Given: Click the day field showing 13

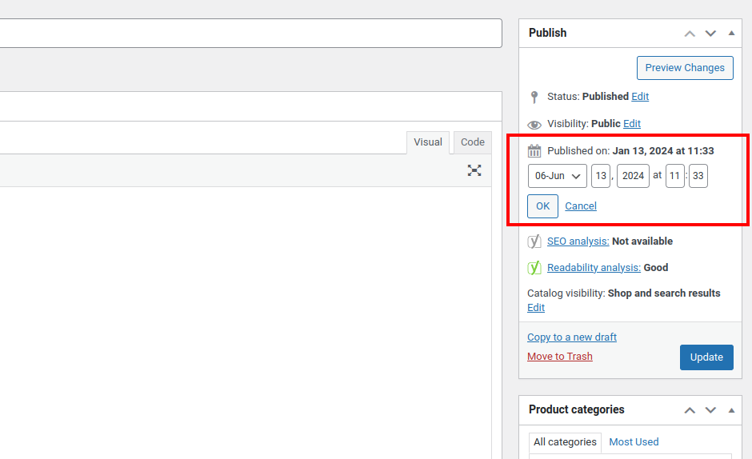Looking at the screenshot, I should [x=601, y=176].
